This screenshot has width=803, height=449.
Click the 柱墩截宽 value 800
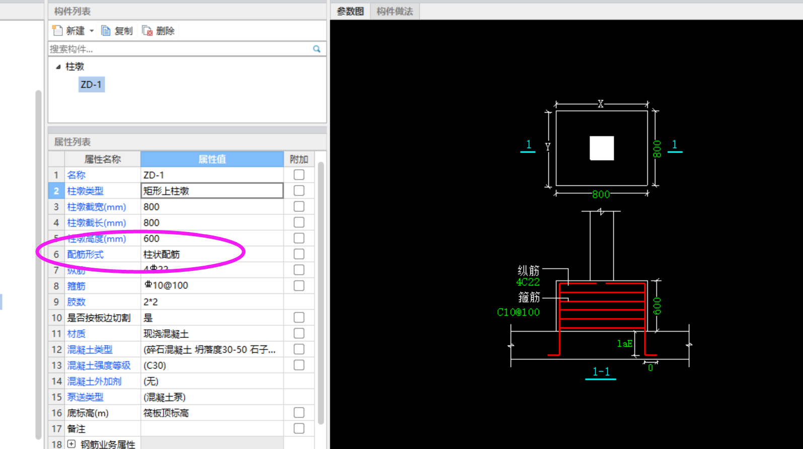[212, 207]
